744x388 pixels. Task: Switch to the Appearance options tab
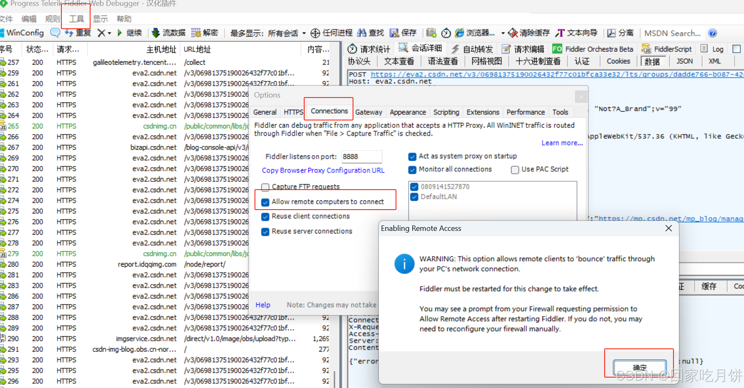(x=408, y=112)
